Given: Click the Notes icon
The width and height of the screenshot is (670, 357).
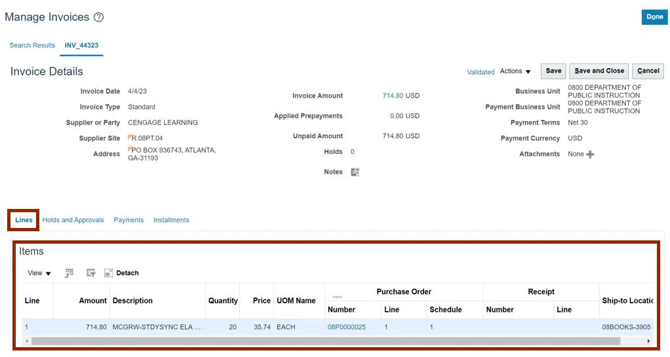Looking at the screenshot, I should [355, 172].
